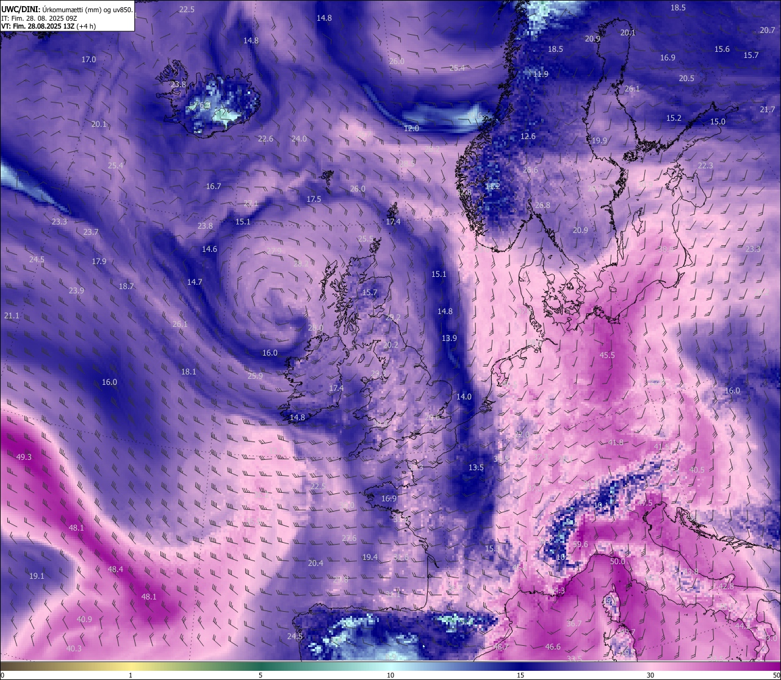Click the 24.0 value south of Iceland
Image resolution: width=781 pixels, height=680 pixels.
tap(299, 138)
